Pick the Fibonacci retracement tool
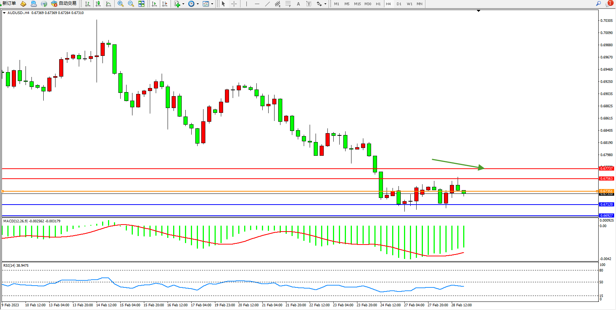This screenshot has width=616, height=310. tap(288, 4)
